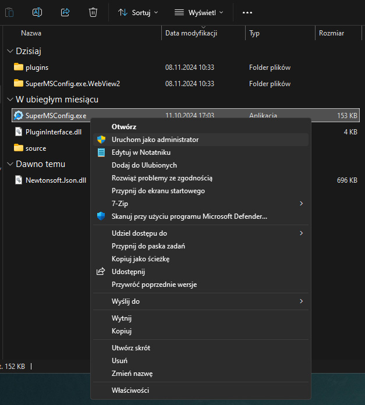Choose Wytnij in context menu
The image size is (365, 405).
(201, 318)
